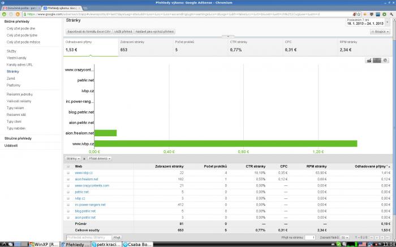Image resolution: width=396 pixels, height=247 pixels.
Task: Click the Přejít na stránku page number field
Action: coord(310,237)
